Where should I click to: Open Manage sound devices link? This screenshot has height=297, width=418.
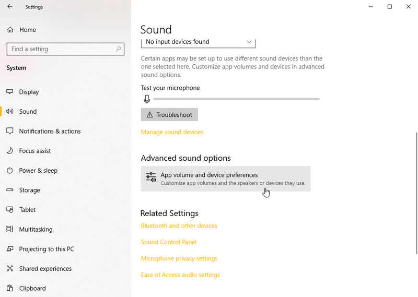172,132
